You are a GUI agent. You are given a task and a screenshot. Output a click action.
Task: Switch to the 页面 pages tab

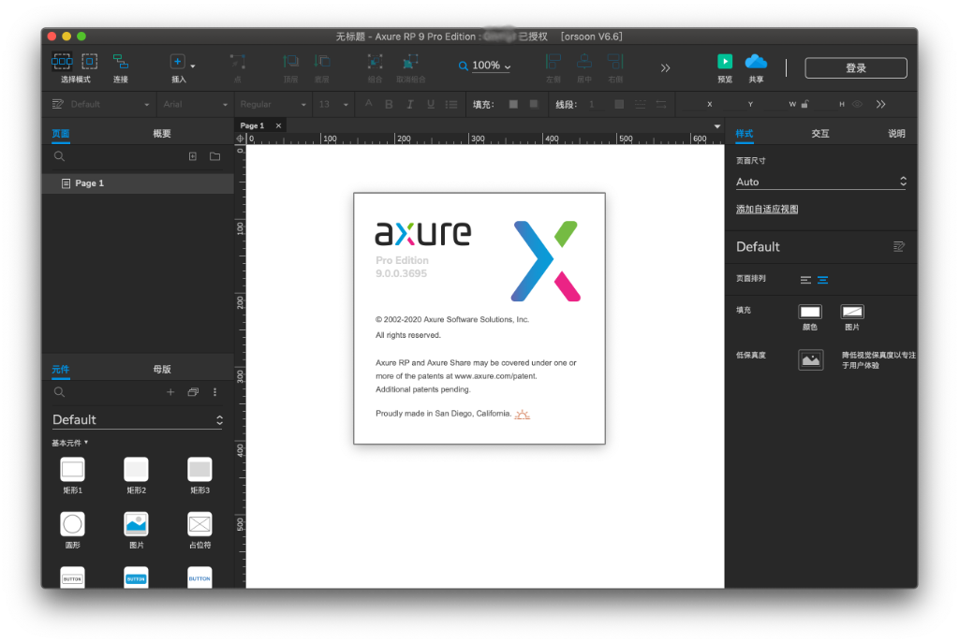[61, 133]
